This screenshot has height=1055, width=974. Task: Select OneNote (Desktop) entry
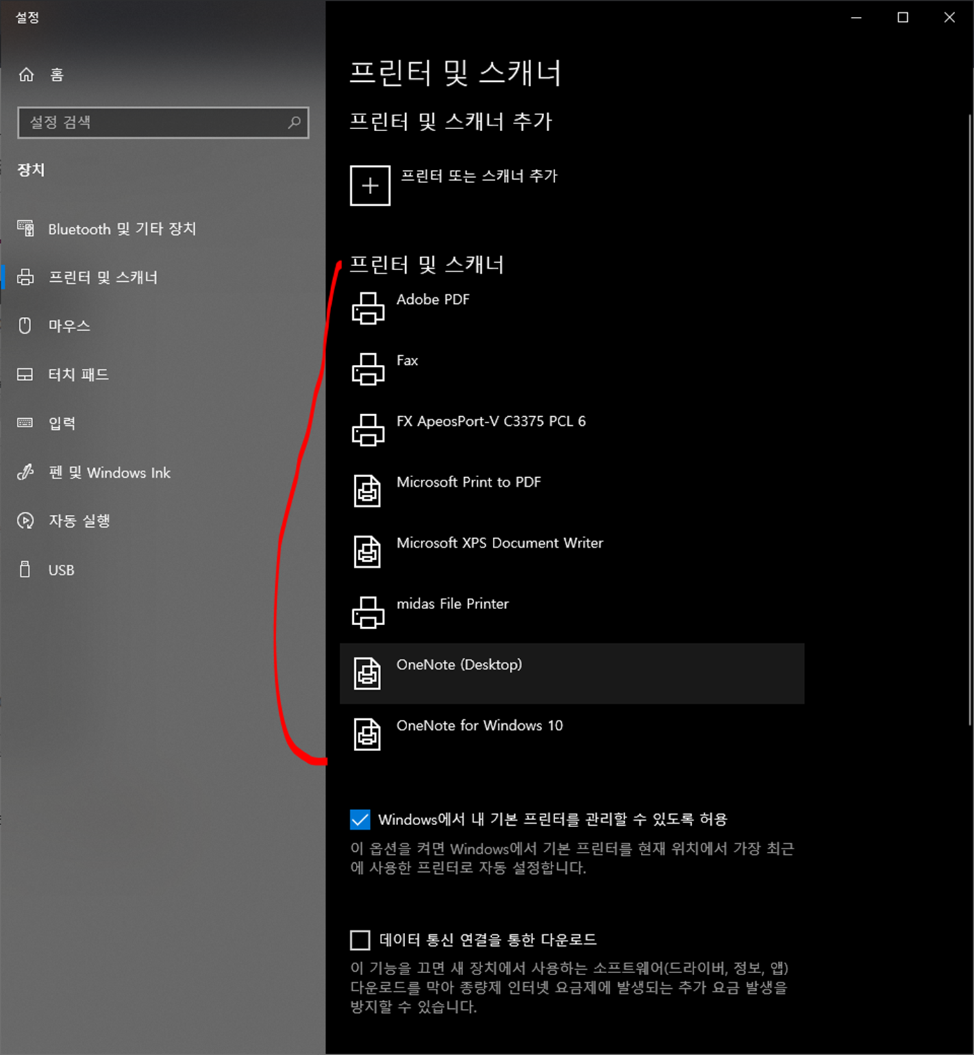point(572,674)
